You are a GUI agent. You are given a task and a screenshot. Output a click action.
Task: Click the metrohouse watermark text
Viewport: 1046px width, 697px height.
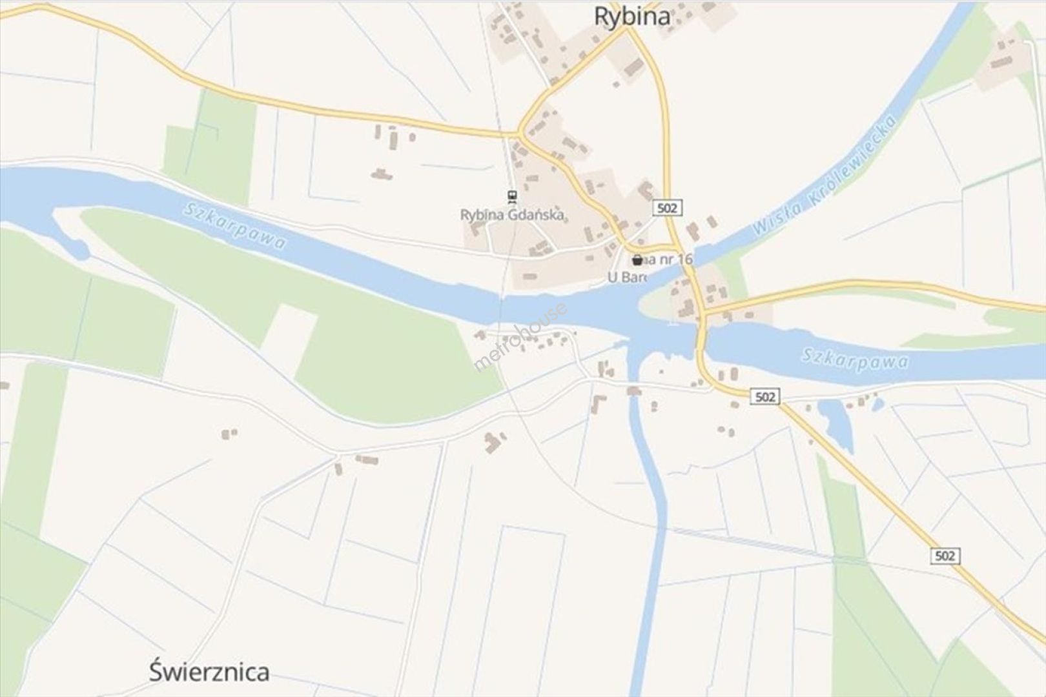pyautogui.click(x=520, y=337)
